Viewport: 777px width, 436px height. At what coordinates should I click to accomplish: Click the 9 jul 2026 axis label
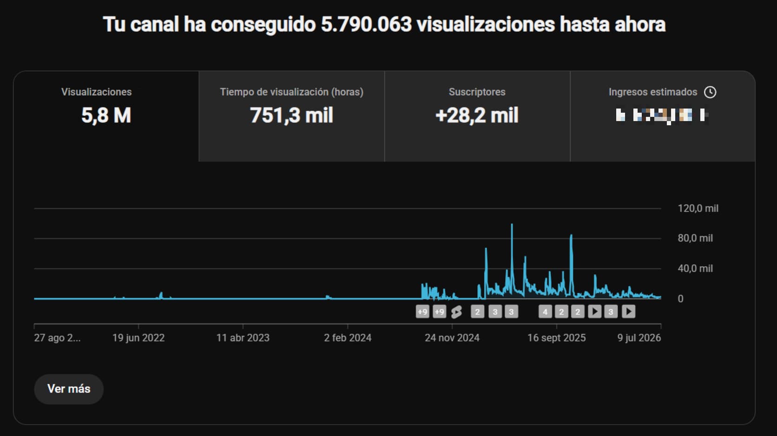pyautogui.click(x=639, y=338)
